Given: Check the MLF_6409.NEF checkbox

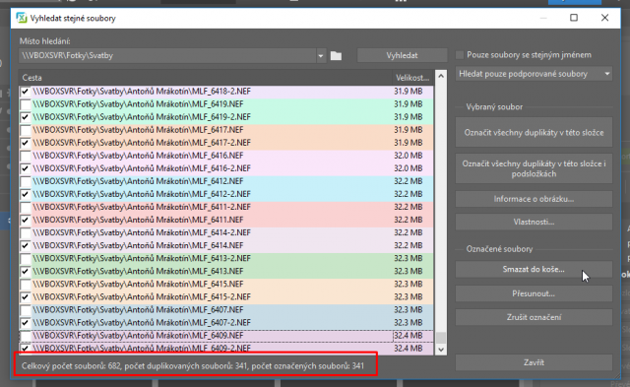Looking at the screenshot, I should coord(26,336).
